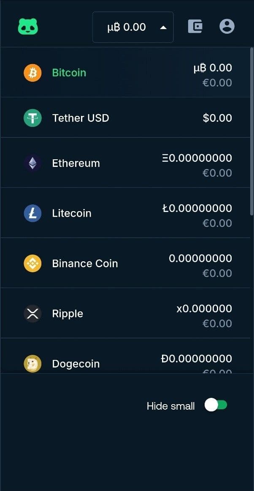Click the Hide small label text
This screenshot has height=491, width=254.
[x=170, y=406]
